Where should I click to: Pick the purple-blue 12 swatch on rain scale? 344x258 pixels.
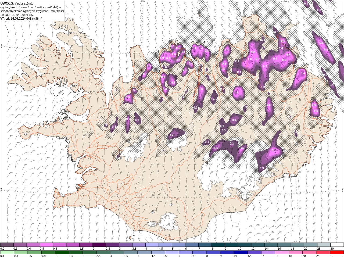point(254,252)
